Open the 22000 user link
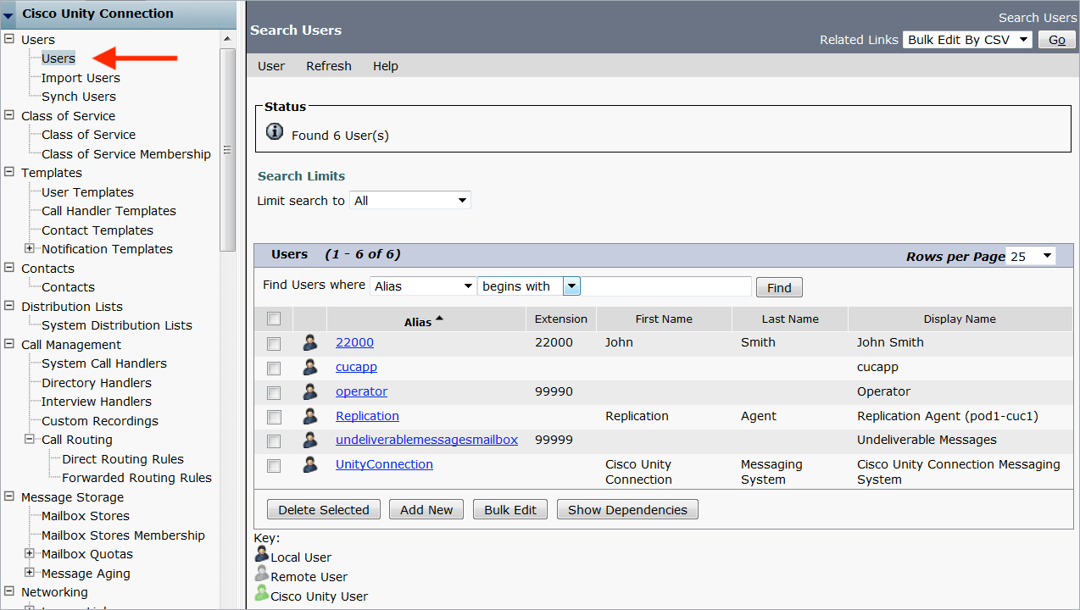The image size is (1080, 610). (354, 342)
